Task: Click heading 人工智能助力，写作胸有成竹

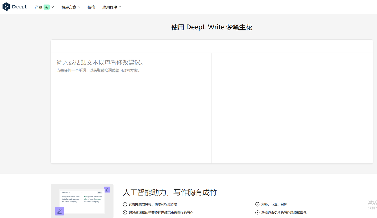Action: tap(170, 192)
